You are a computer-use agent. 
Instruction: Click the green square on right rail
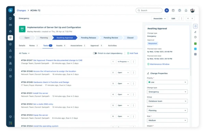195,44
